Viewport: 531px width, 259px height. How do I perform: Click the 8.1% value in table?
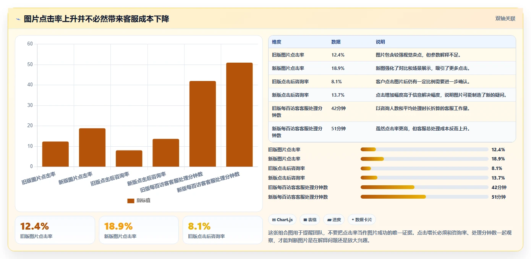pos(337,82)
